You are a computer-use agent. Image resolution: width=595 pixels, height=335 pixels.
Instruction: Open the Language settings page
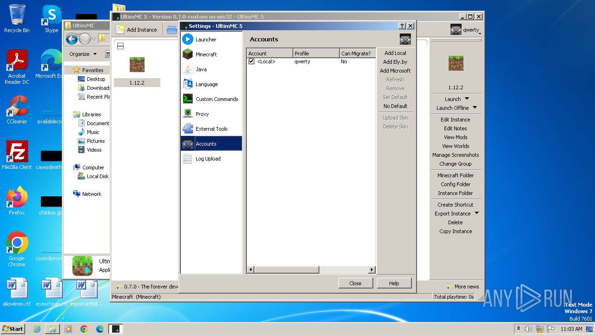pos(212,84)
